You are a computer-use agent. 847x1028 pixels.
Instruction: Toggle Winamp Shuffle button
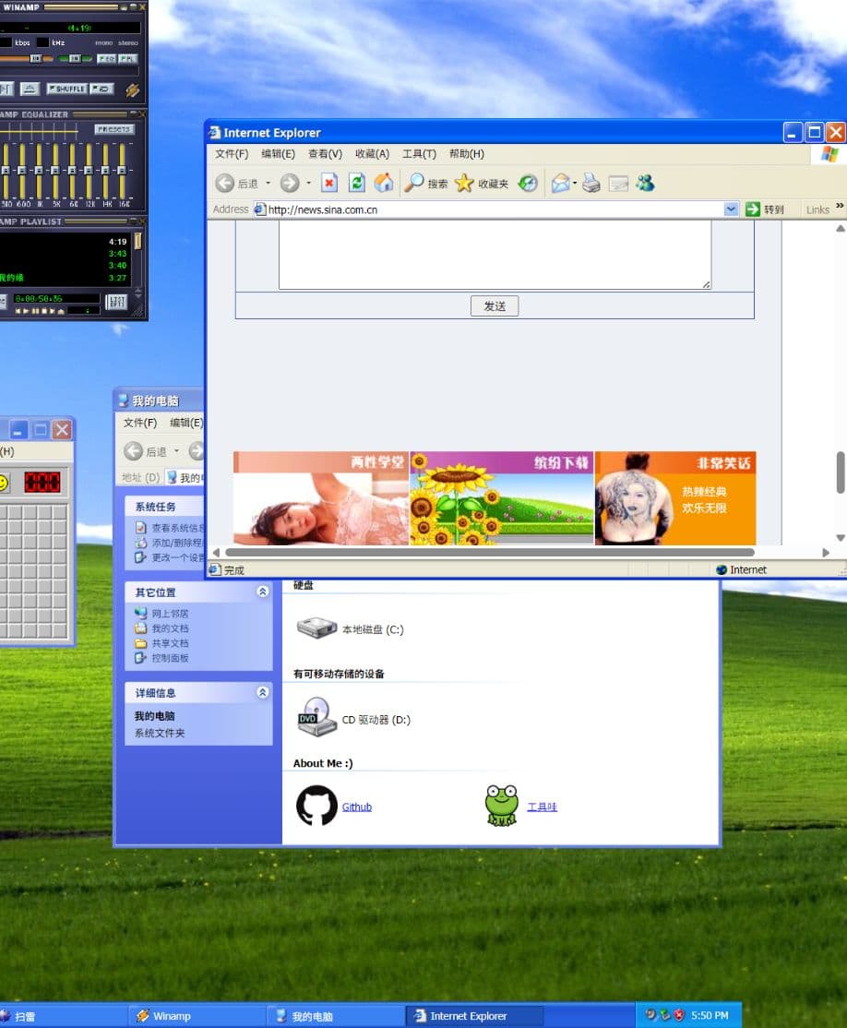click(x=66, y=89)
